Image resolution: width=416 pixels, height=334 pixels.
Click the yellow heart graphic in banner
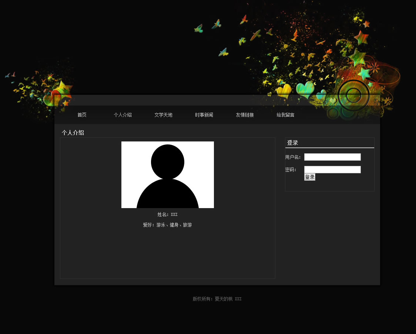coord(284,91)
